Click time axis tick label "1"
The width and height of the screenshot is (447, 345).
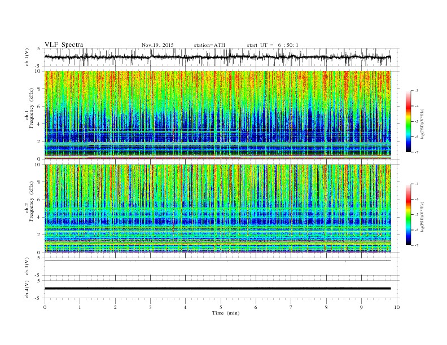tap(80, 307)
